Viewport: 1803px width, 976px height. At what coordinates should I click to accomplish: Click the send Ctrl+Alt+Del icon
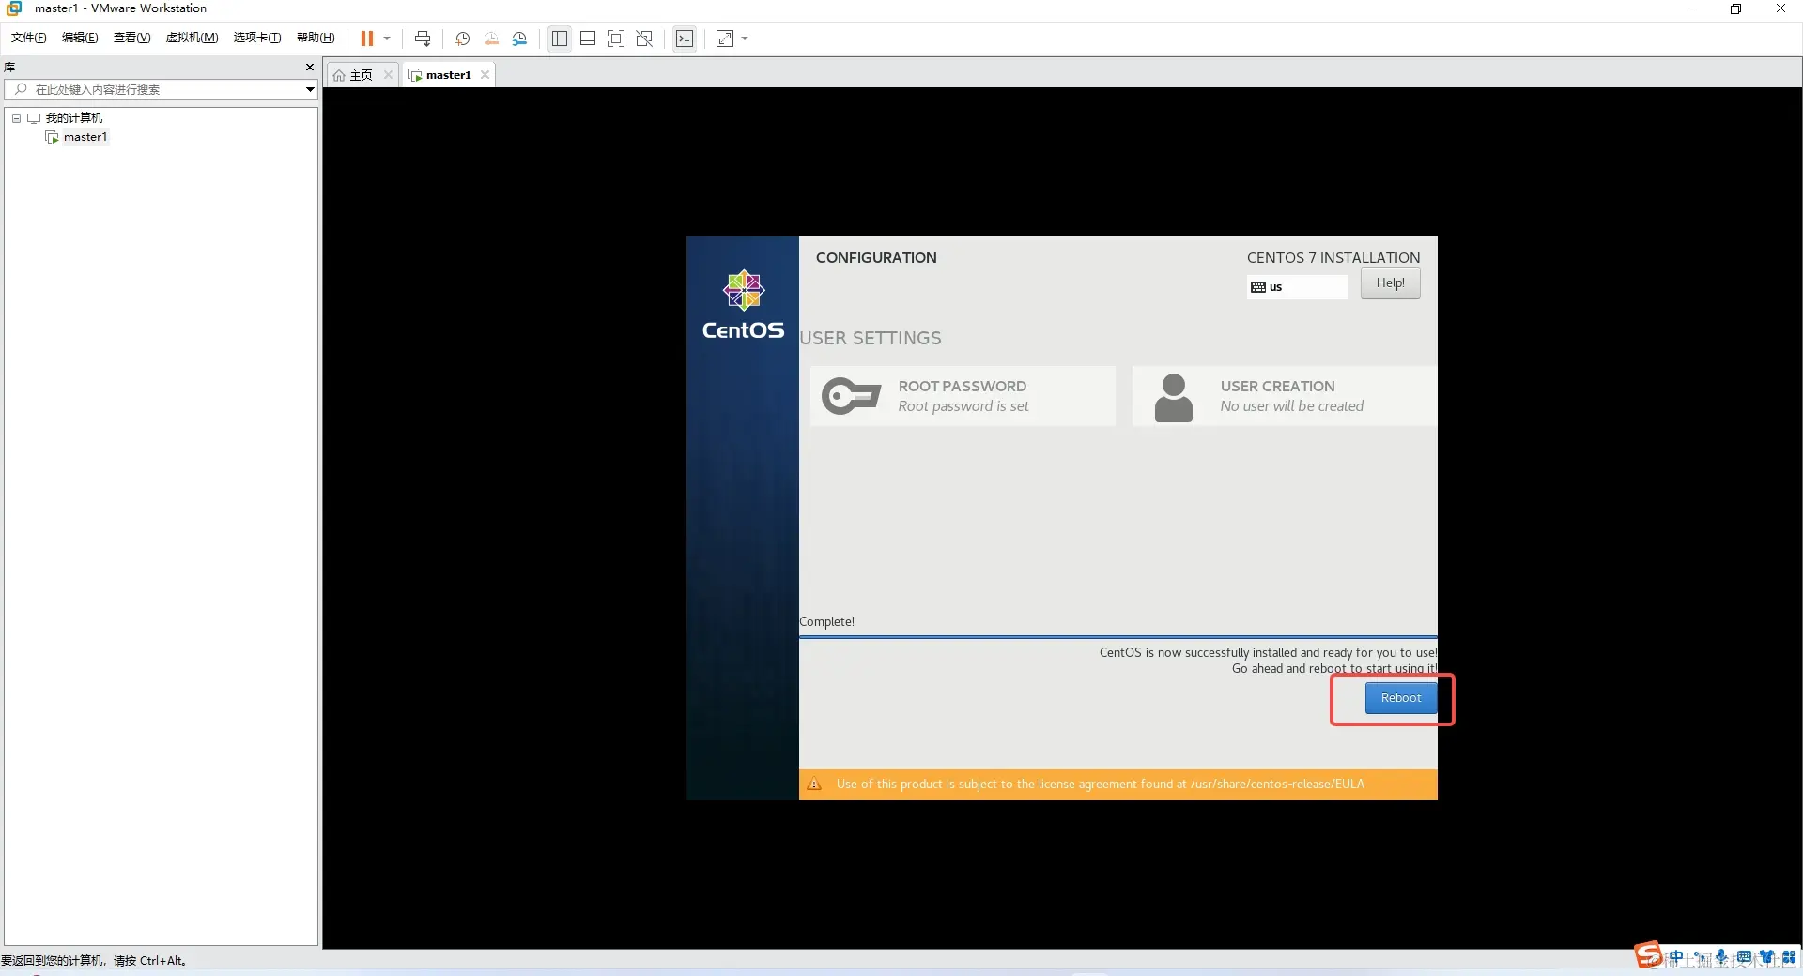423,38
